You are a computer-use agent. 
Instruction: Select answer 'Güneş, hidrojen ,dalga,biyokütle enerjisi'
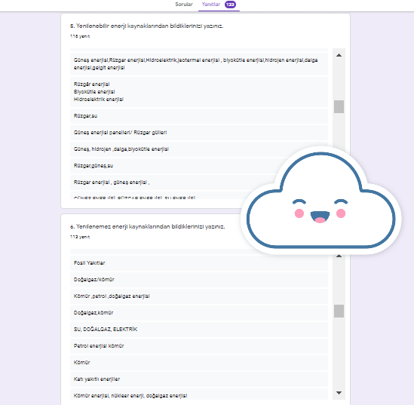click(x=199, y=149)
